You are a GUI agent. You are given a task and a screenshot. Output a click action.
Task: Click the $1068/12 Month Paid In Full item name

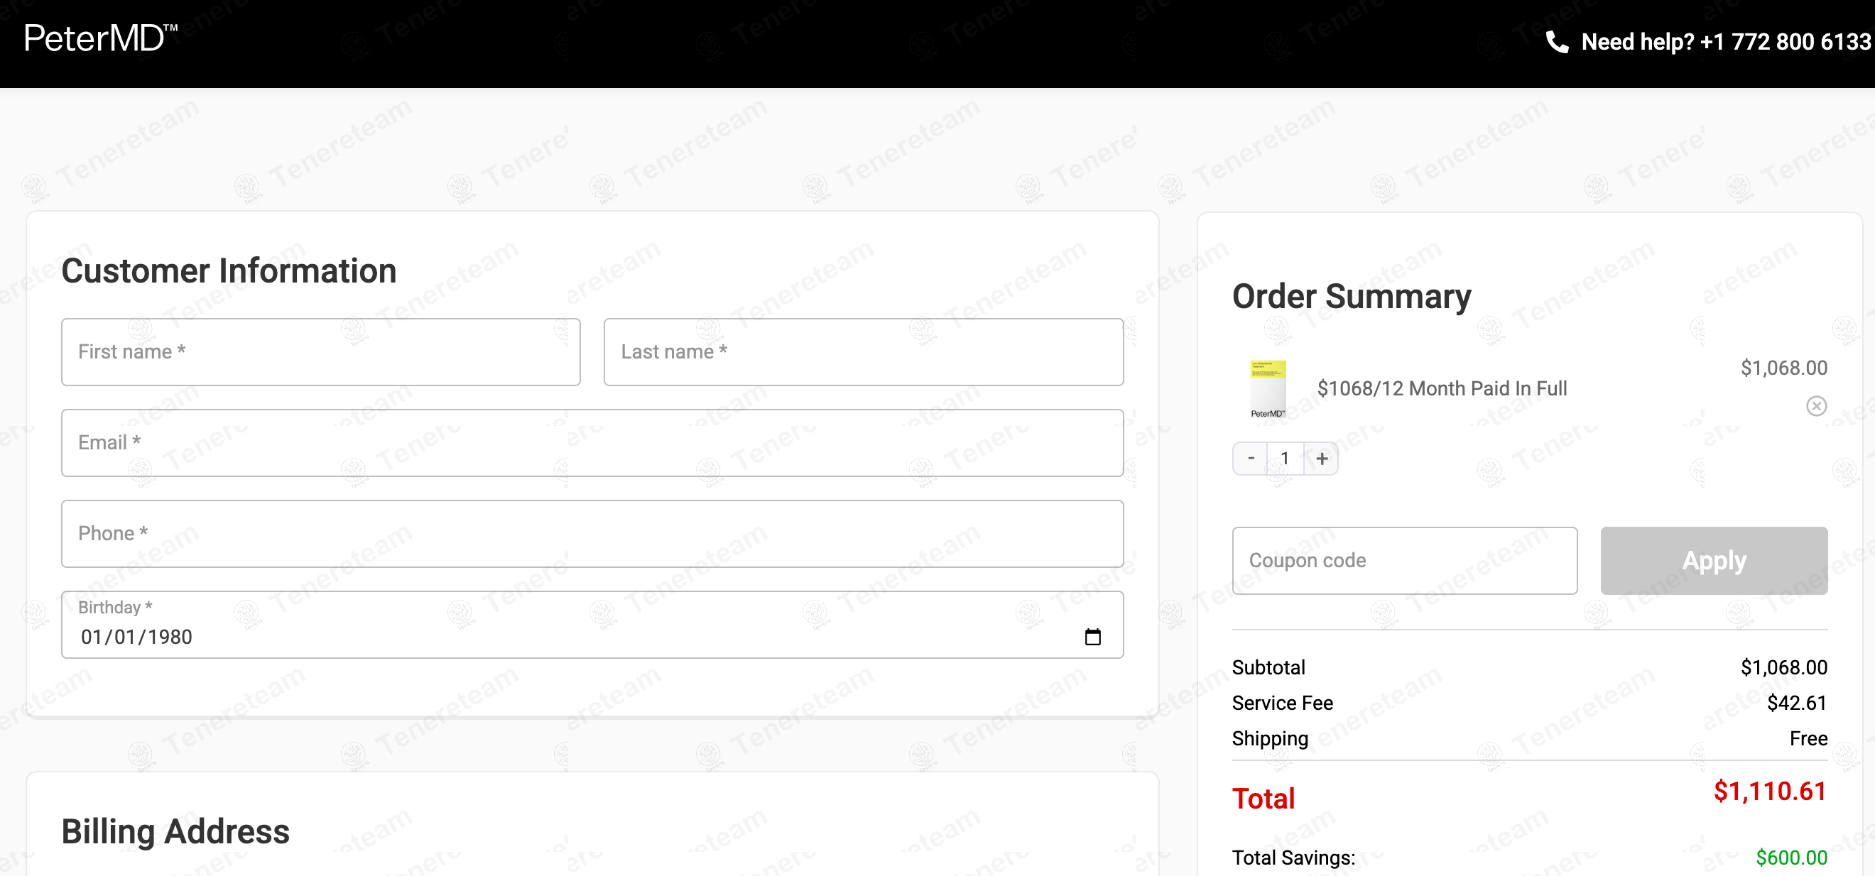click(x=1441, y=388)
